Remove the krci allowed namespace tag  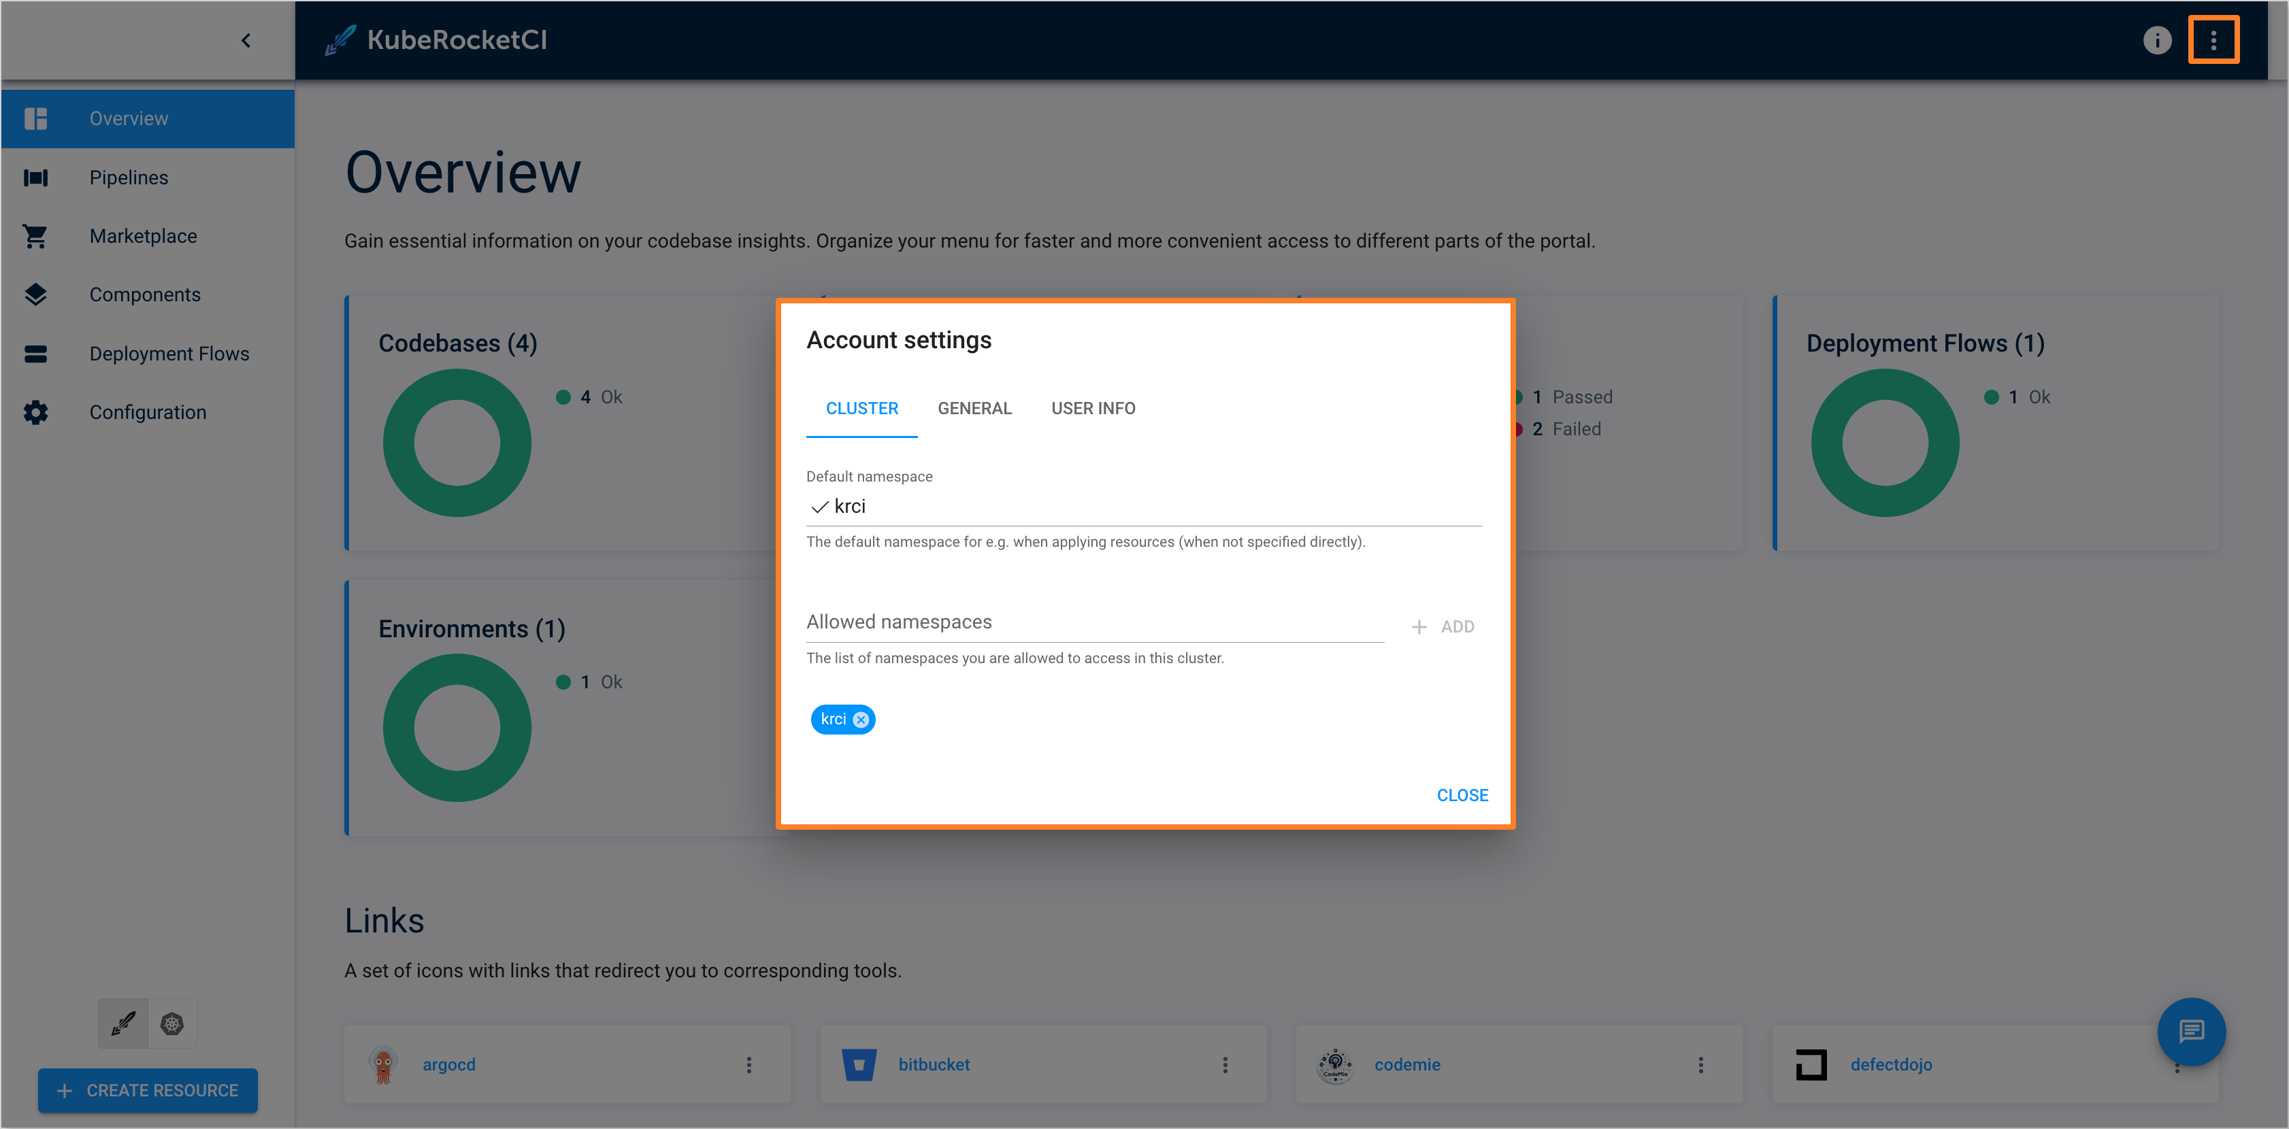click(863, 718)
